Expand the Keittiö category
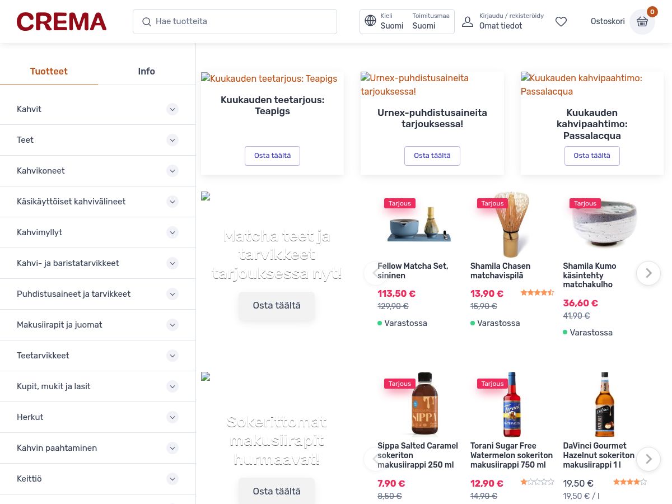Image resolution: width=672 pixels, height=504 pixels. pos(172,479)
